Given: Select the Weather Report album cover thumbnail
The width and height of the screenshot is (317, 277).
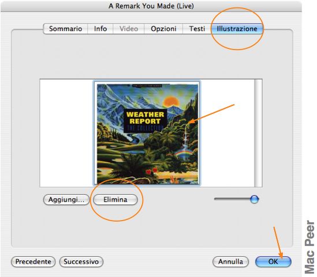Looking at the screenshot, I should pyautogui.click(x=147, y=133).
